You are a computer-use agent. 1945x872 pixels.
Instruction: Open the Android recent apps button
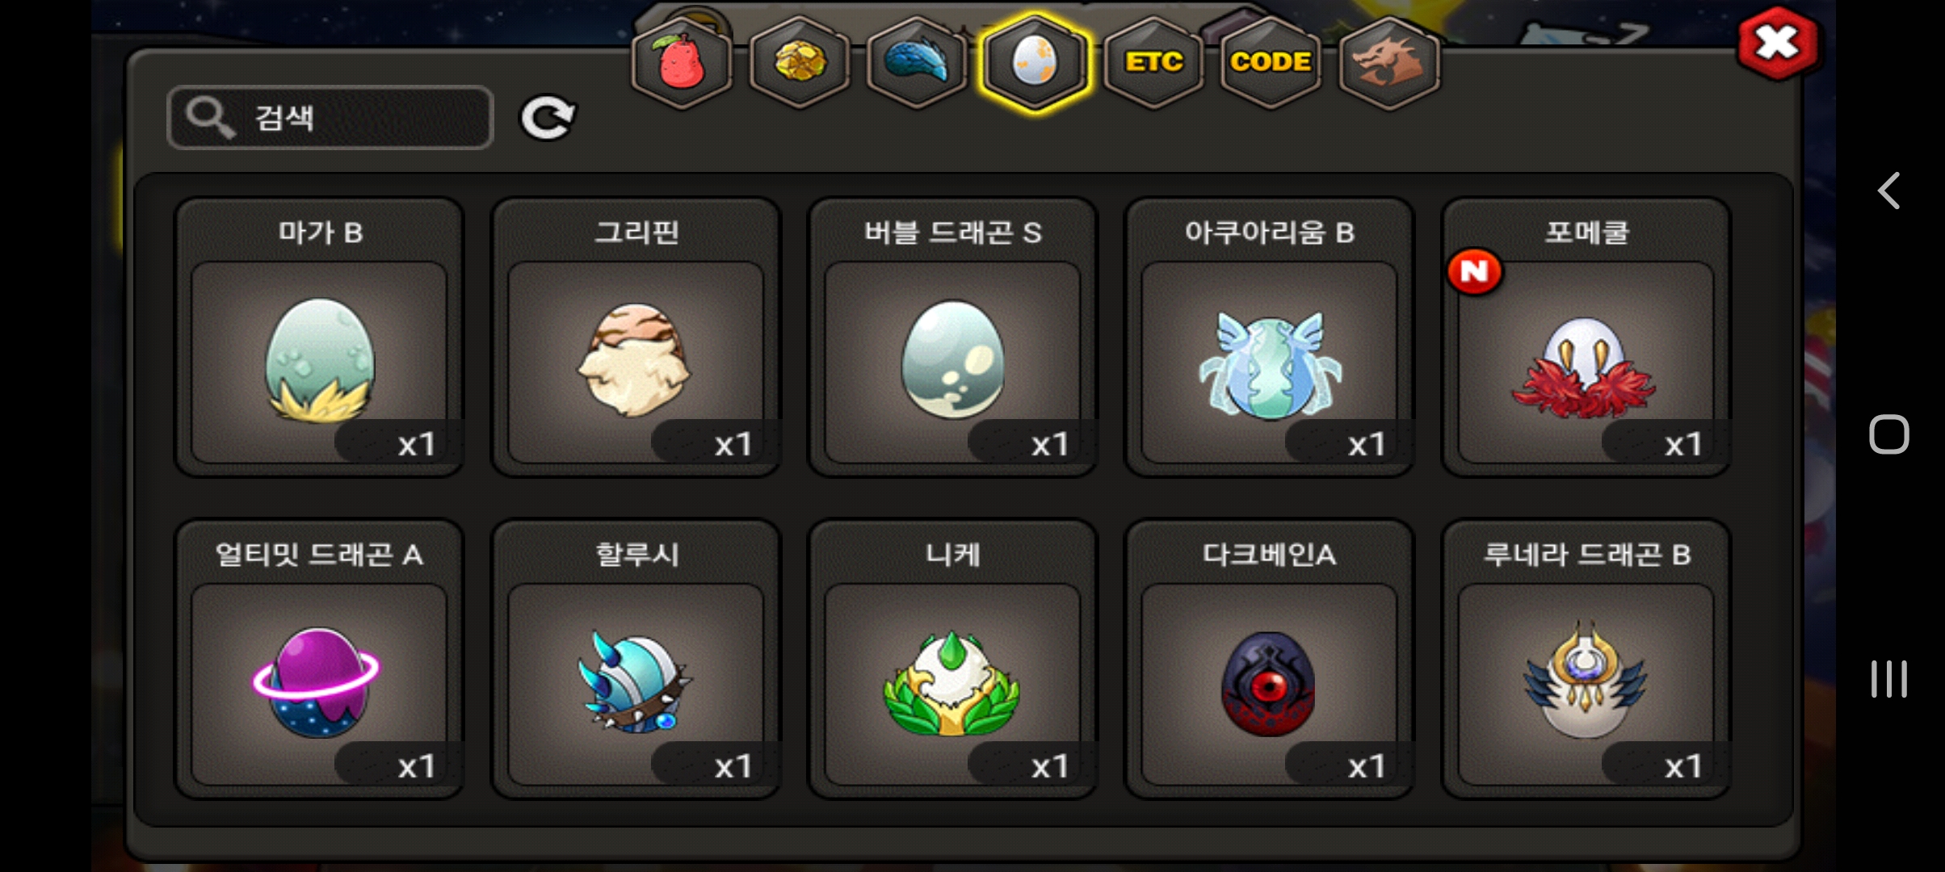point(1888,678)
